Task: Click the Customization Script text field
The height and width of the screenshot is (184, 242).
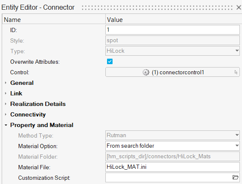Action: pyautogui.click(x=169, y=177)
